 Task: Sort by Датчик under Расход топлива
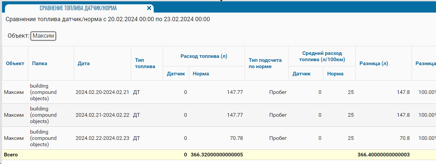click(176, 74)
